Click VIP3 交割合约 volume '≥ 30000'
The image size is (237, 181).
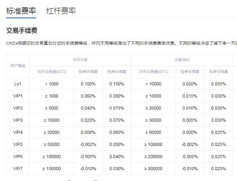153,120
